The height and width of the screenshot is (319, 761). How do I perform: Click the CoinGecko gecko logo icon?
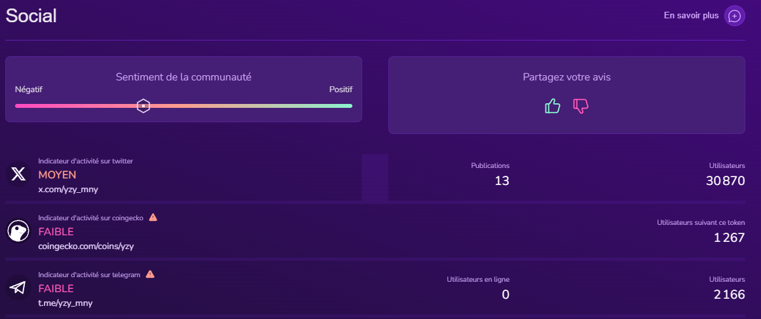pos(18,231)
